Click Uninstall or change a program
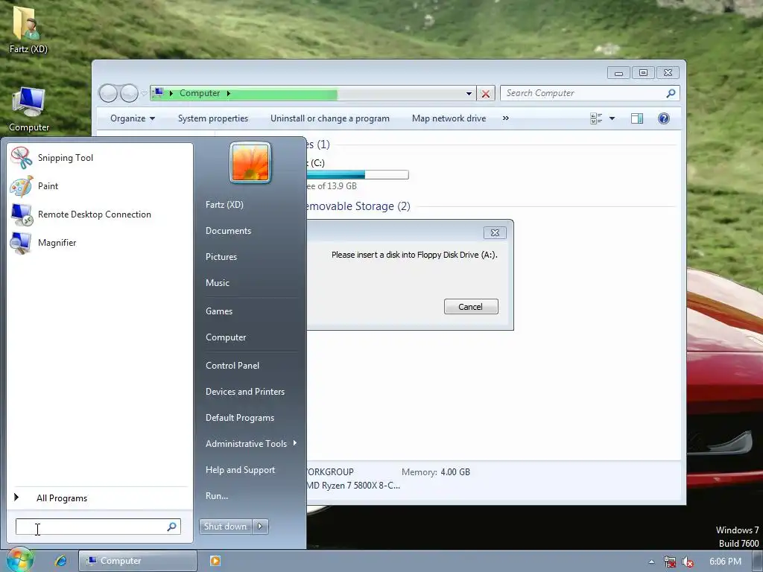 pos(330,118)
